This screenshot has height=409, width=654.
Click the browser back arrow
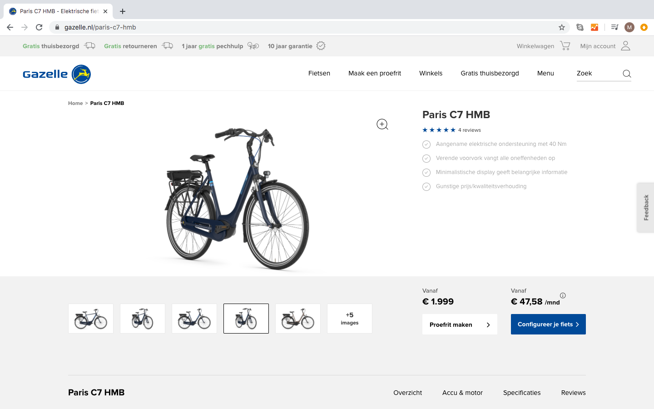(x=10, y=27)
